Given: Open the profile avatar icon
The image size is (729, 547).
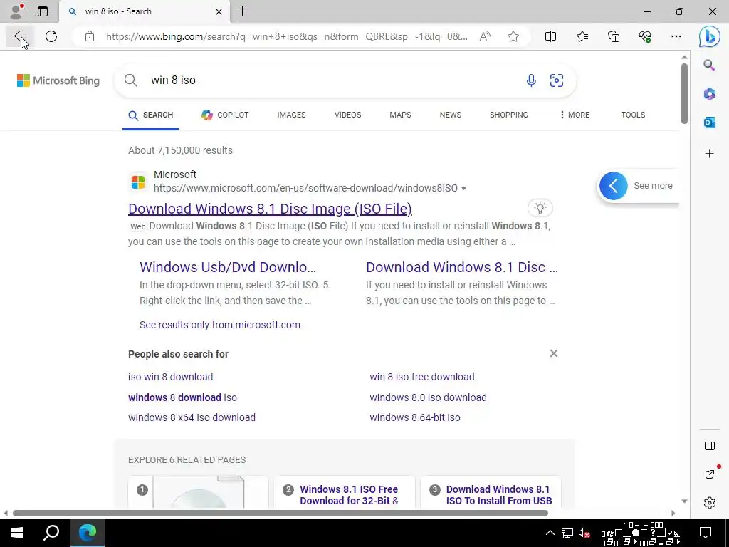Looking at the screenshot, I should coord(16,11).
